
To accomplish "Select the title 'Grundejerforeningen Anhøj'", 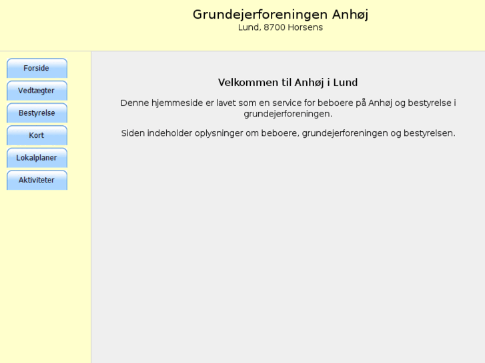I will (x=280, y=15).
